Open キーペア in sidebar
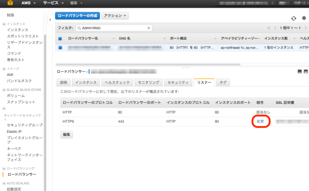The image size is (309, 191). [x=14, y=149]
